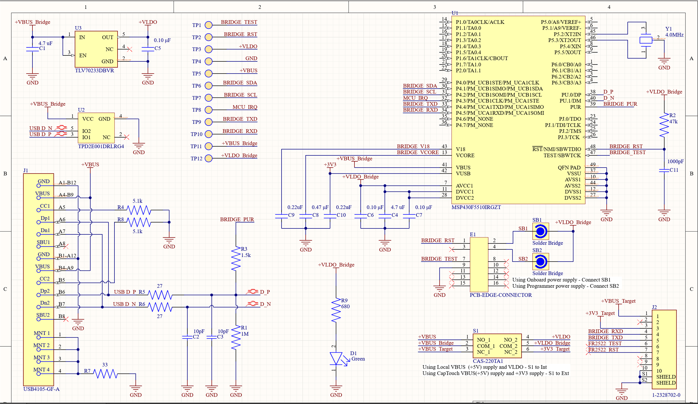698x404 pixels.
Task: Click the BRIDGE_VCORE net label
Action: point(418,153)
